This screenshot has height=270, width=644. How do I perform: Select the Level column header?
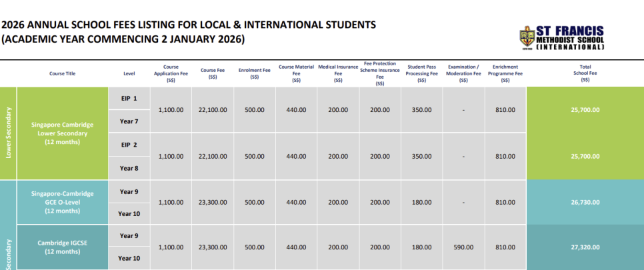point(129,73)
